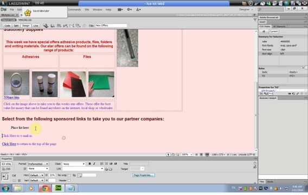Open the Site menu
308x195 pixels.
tap(87, 10)
